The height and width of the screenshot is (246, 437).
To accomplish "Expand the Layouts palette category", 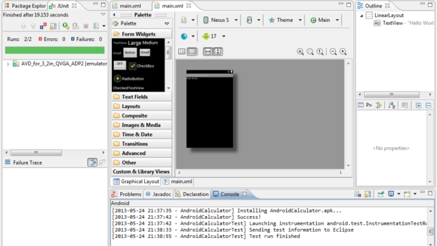I will 141,107.
